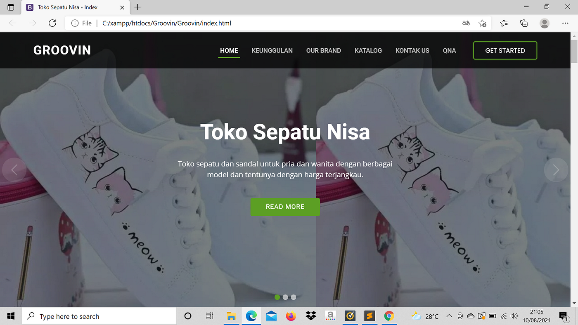Toggle the read-aloud language icon in address bar
Image resolution: width=578 pixels, height=325 pixels.
coord(466,24)
